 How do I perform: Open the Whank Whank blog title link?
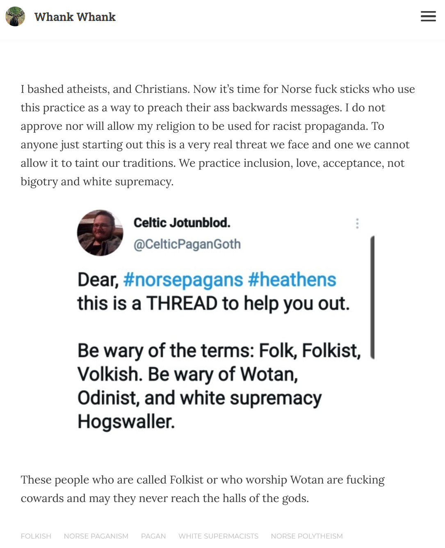pos(75,17)
